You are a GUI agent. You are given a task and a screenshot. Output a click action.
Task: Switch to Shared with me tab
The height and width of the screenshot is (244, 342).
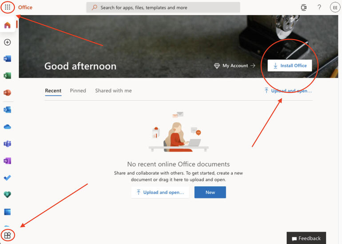(x=113, y=91)
